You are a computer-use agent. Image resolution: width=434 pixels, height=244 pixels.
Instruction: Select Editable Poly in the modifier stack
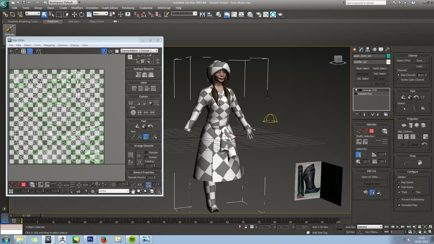point(365,94)
